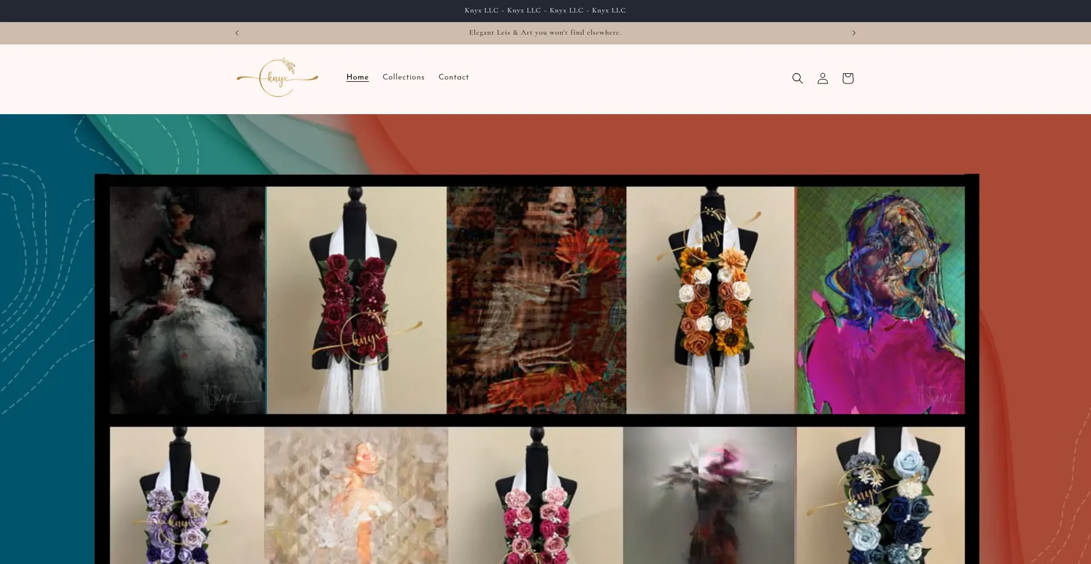Open the Contact menu item

coord(453,77)
